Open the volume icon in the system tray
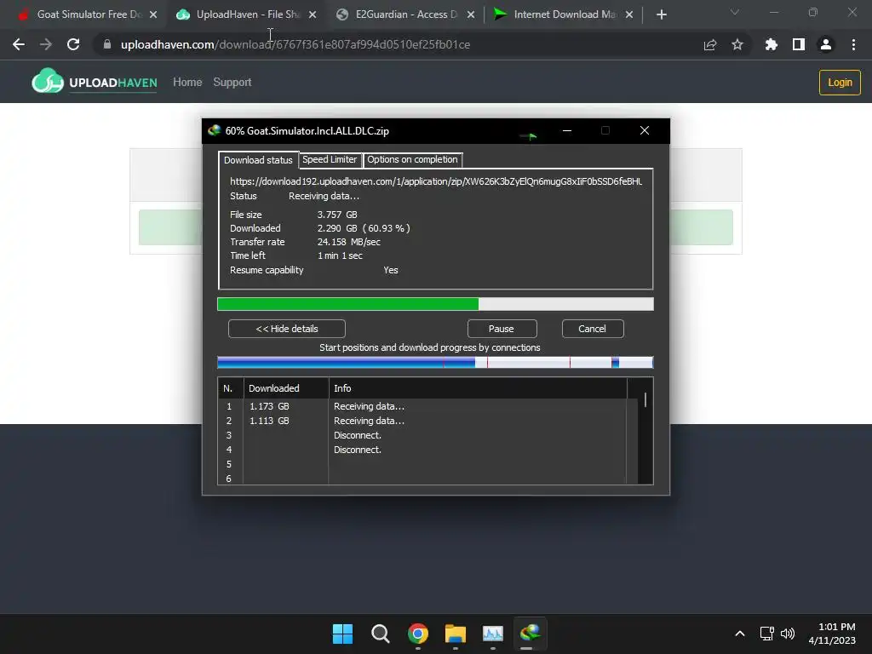The width and height of the screenshot is (872, 654). click(788, 634)
